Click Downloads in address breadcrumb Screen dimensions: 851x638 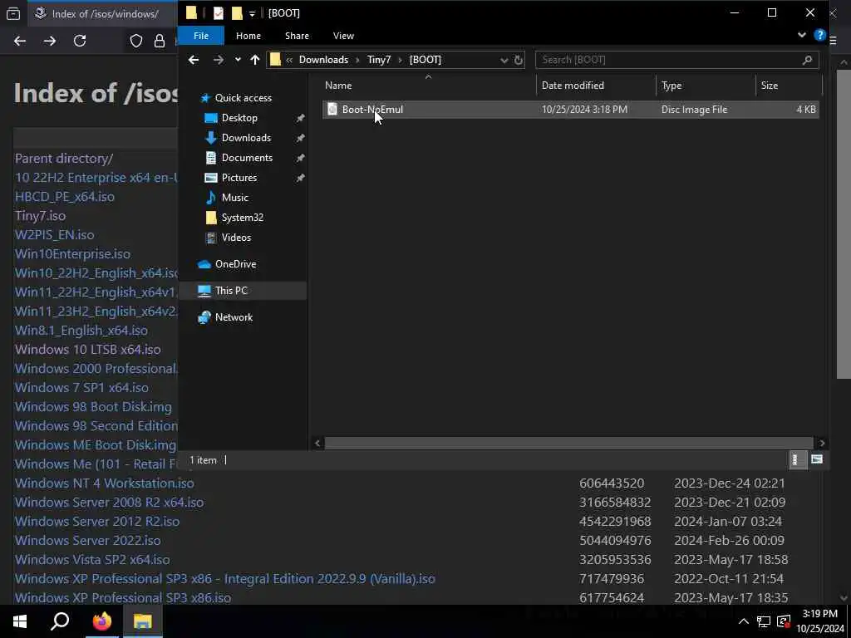click(x=323, y=60)
